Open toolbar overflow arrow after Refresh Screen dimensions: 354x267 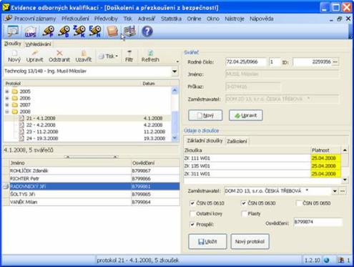point(177,62)
